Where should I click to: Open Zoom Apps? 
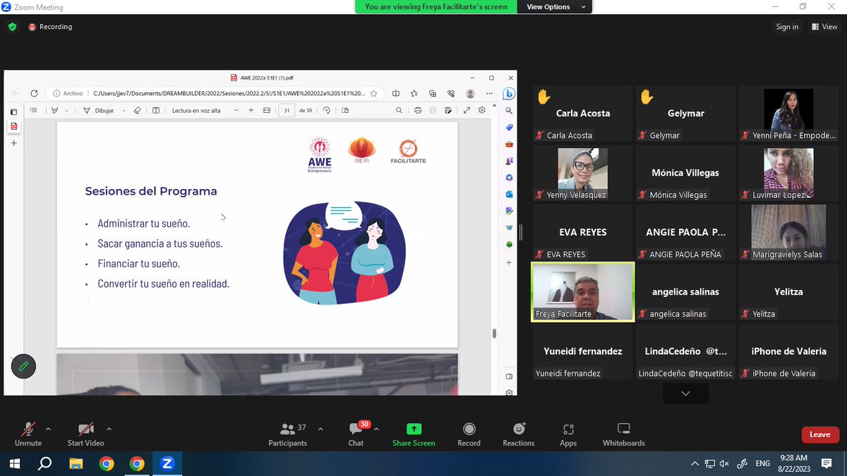[x=568, y=434]
